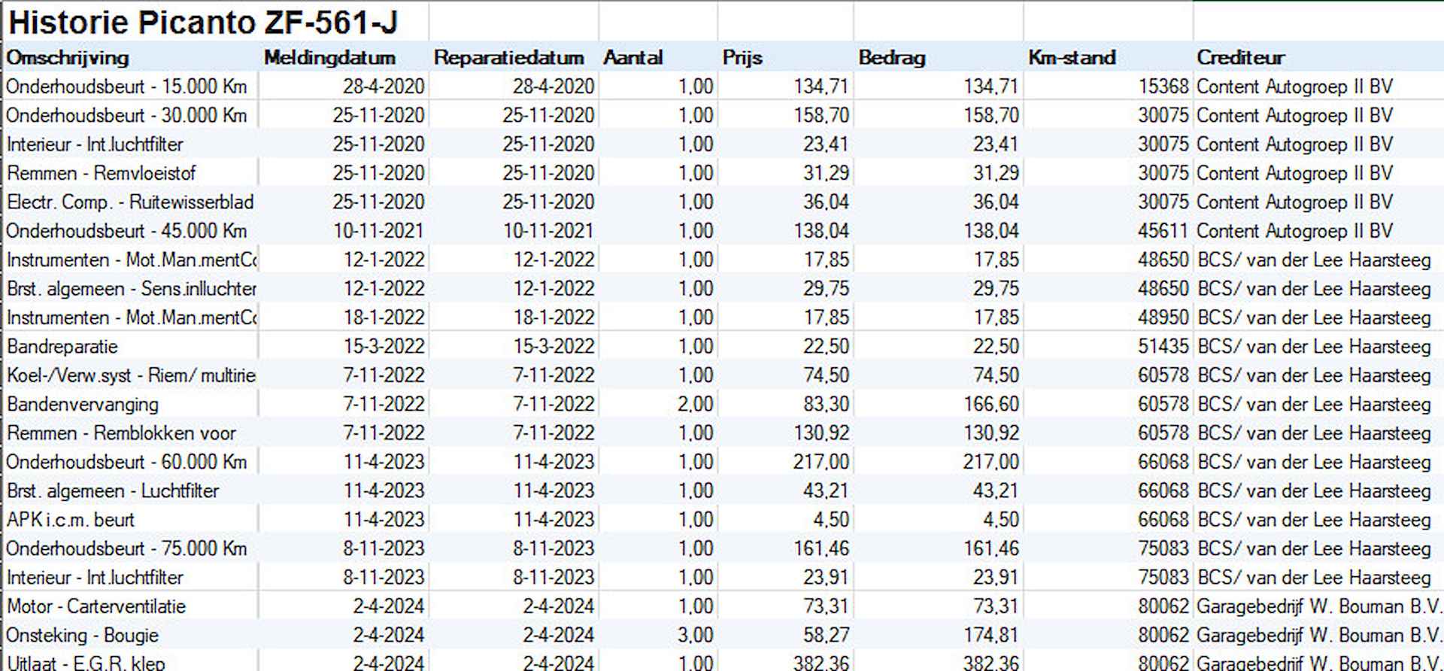Select 'Onderhoudsbeurt - 15.000 Km' cell

[131, 87]
